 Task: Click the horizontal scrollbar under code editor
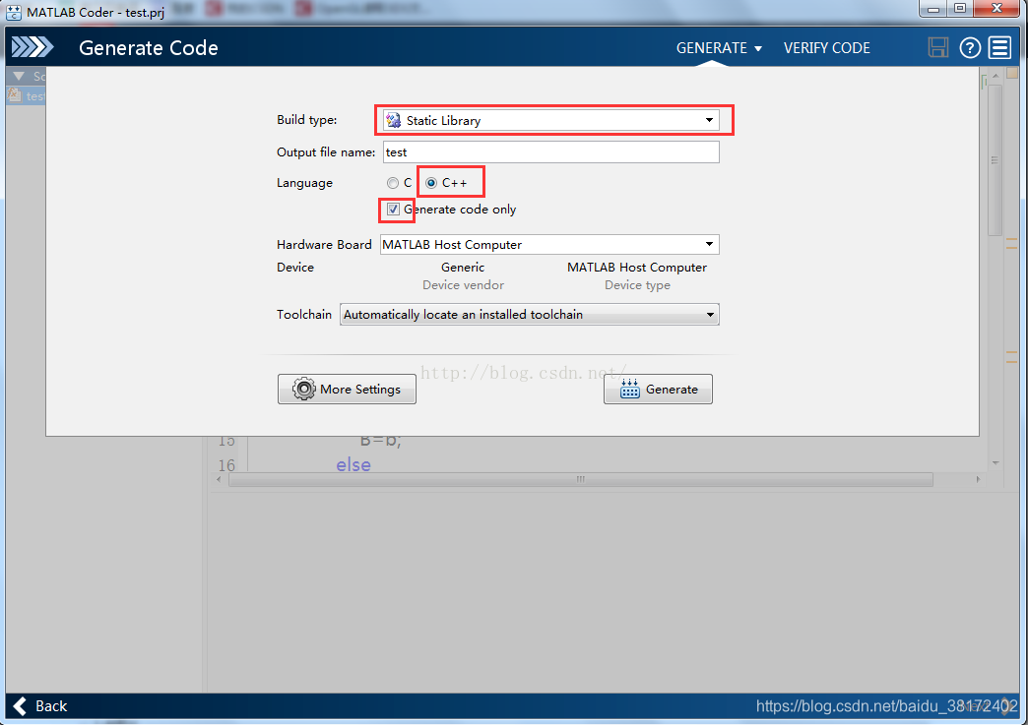580,480
